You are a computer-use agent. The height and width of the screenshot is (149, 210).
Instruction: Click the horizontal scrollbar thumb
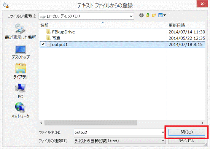click(91, 123)
